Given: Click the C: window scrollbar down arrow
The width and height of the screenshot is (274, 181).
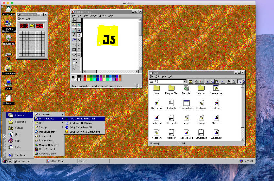Looking at the screenshot, I should 243,139.
